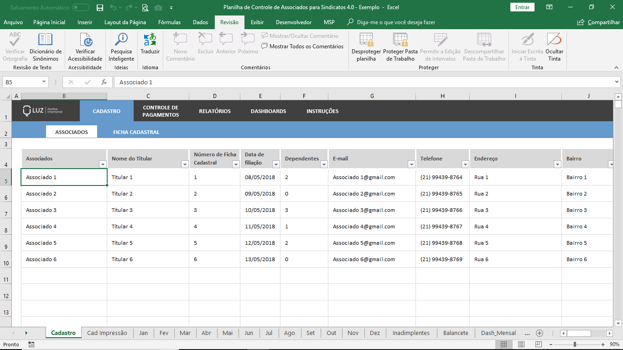
Task: Toggle Mostrar Todos os Comentários
Action: click(x=302, y=46)
